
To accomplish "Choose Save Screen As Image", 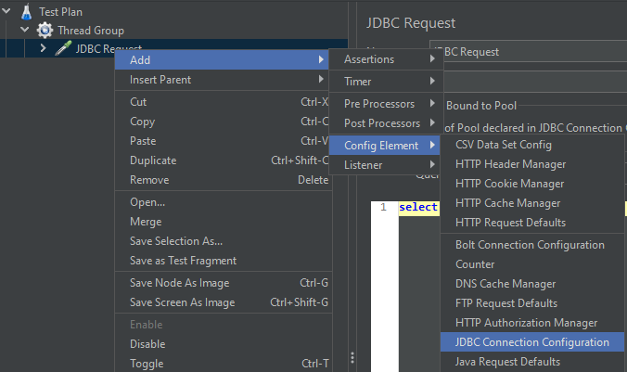I will [224, 302].
